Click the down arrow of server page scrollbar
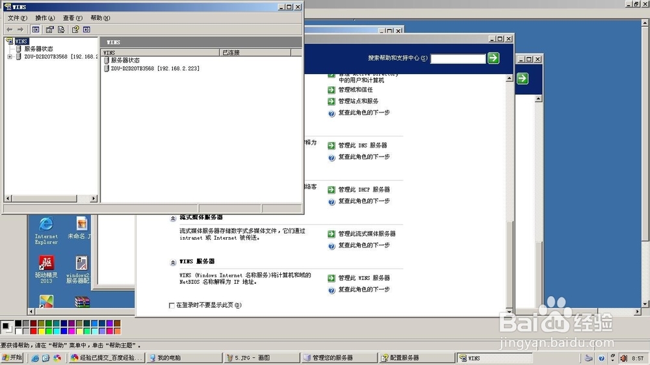This screenshot has height=365, width=650. tap(510, 311)
